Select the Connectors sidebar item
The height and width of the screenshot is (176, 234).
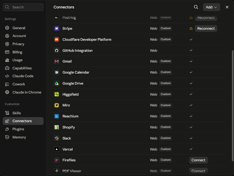23,121
